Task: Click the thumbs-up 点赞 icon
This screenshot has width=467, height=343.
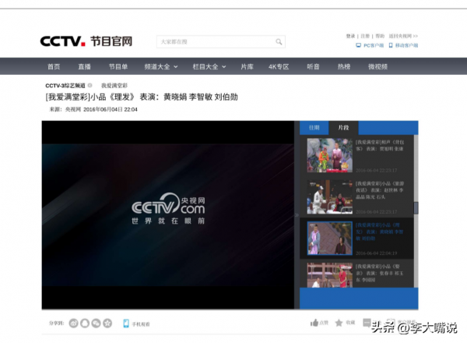Action: (x=314, y=323)
